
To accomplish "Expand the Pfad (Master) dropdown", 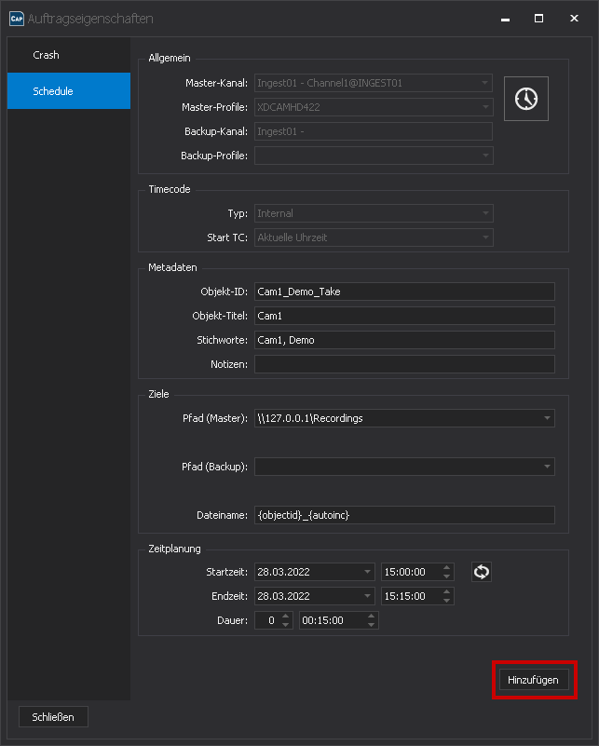I will 547,418.
